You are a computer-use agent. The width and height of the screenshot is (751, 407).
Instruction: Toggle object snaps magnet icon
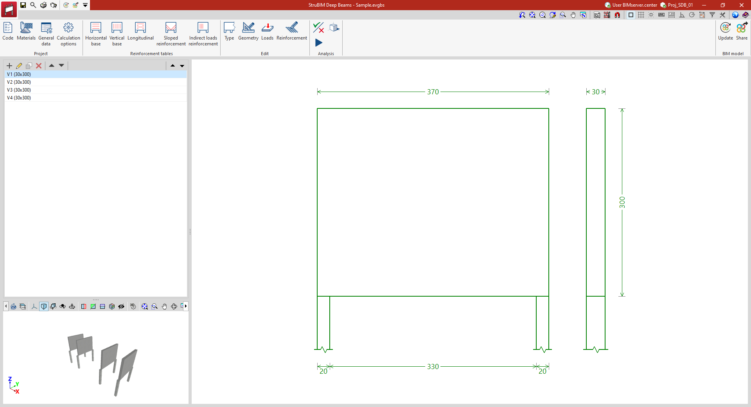point(617,15)
